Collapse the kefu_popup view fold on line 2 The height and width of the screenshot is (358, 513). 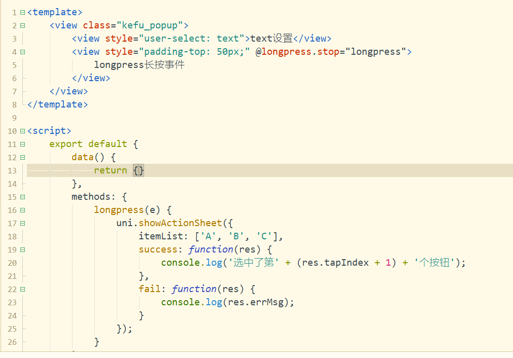(22, 25)
